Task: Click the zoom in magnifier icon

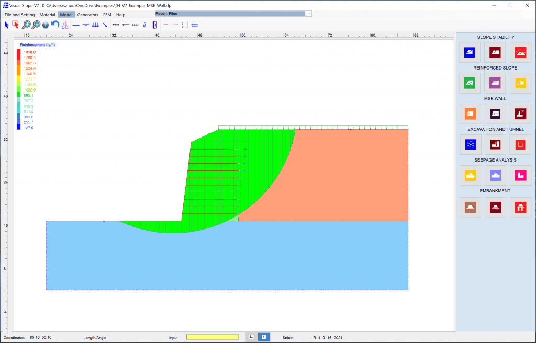Action: coord(26,25)
